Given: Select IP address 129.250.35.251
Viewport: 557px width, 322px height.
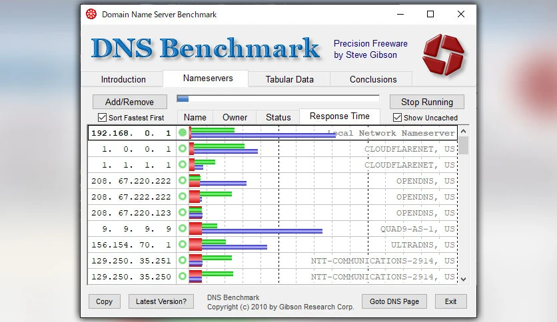Looking at the screenshot, I should (x=131, y=261).
